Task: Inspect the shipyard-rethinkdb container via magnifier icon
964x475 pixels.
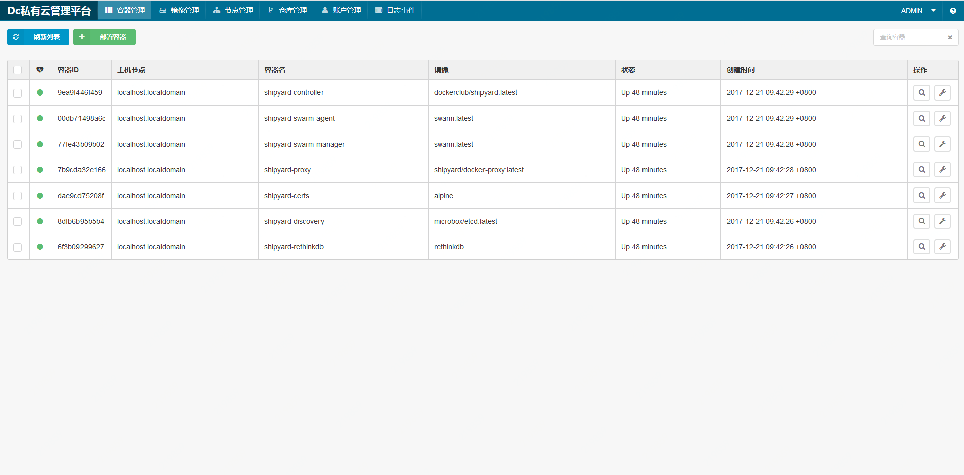Action: point(922,247)
